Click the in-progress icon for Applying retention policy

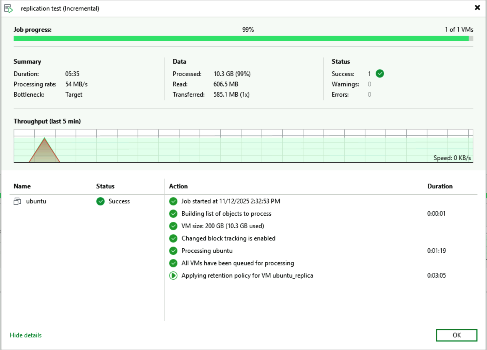pyautogui.click(x=173, y=276)
